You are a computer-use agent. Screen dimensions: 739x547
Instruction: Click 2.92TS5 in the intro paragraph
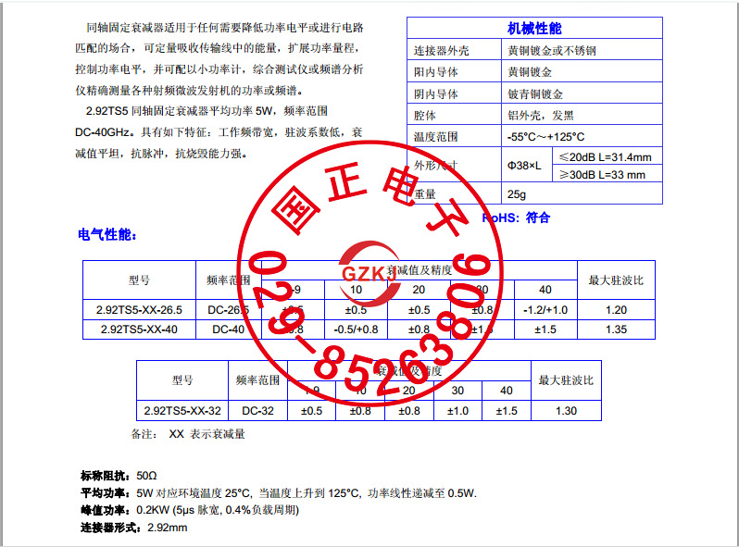coord(107,111)
